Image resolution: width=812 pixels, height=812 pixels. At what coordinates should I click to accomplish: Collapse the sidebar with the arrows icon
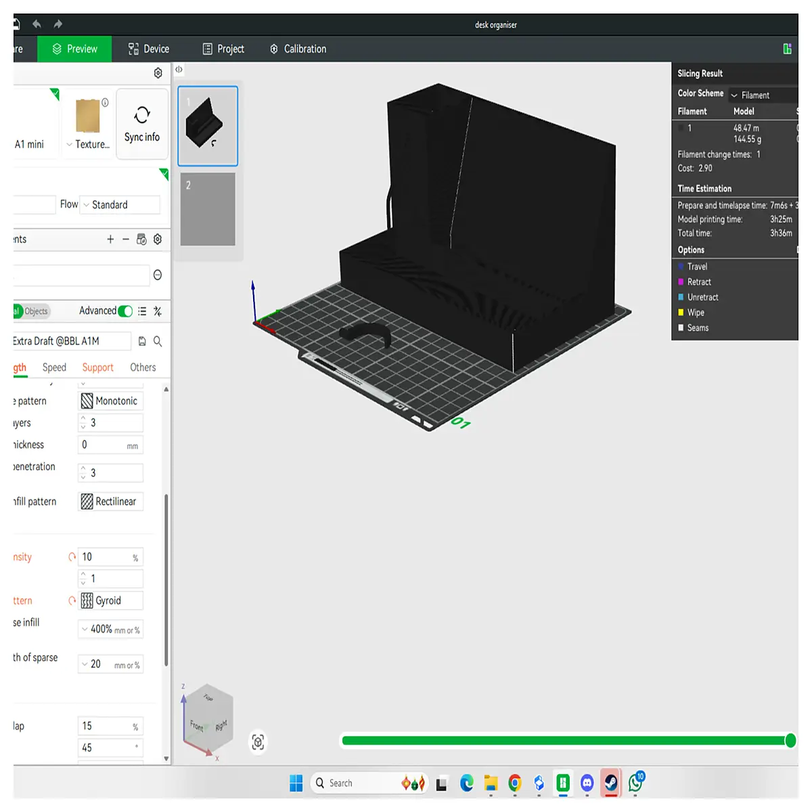point(179,70)
